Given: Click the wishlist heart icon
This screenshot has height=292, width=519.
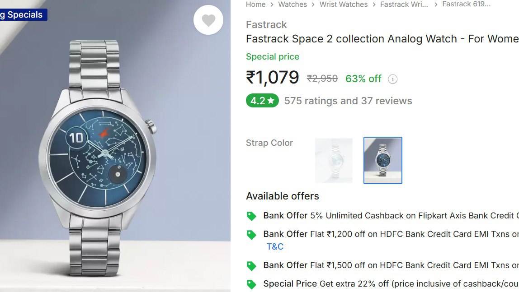Looking at the screenshot, I should click(x=208, y=20).
